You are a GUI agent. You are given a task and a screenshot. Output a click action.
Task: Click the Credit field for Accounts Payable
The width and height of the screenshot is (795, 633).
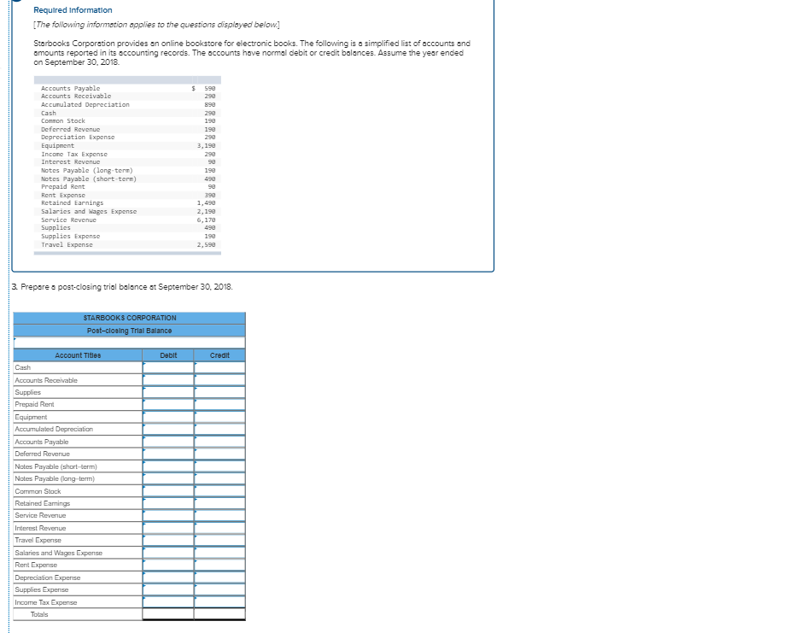(x=219, y=441)
